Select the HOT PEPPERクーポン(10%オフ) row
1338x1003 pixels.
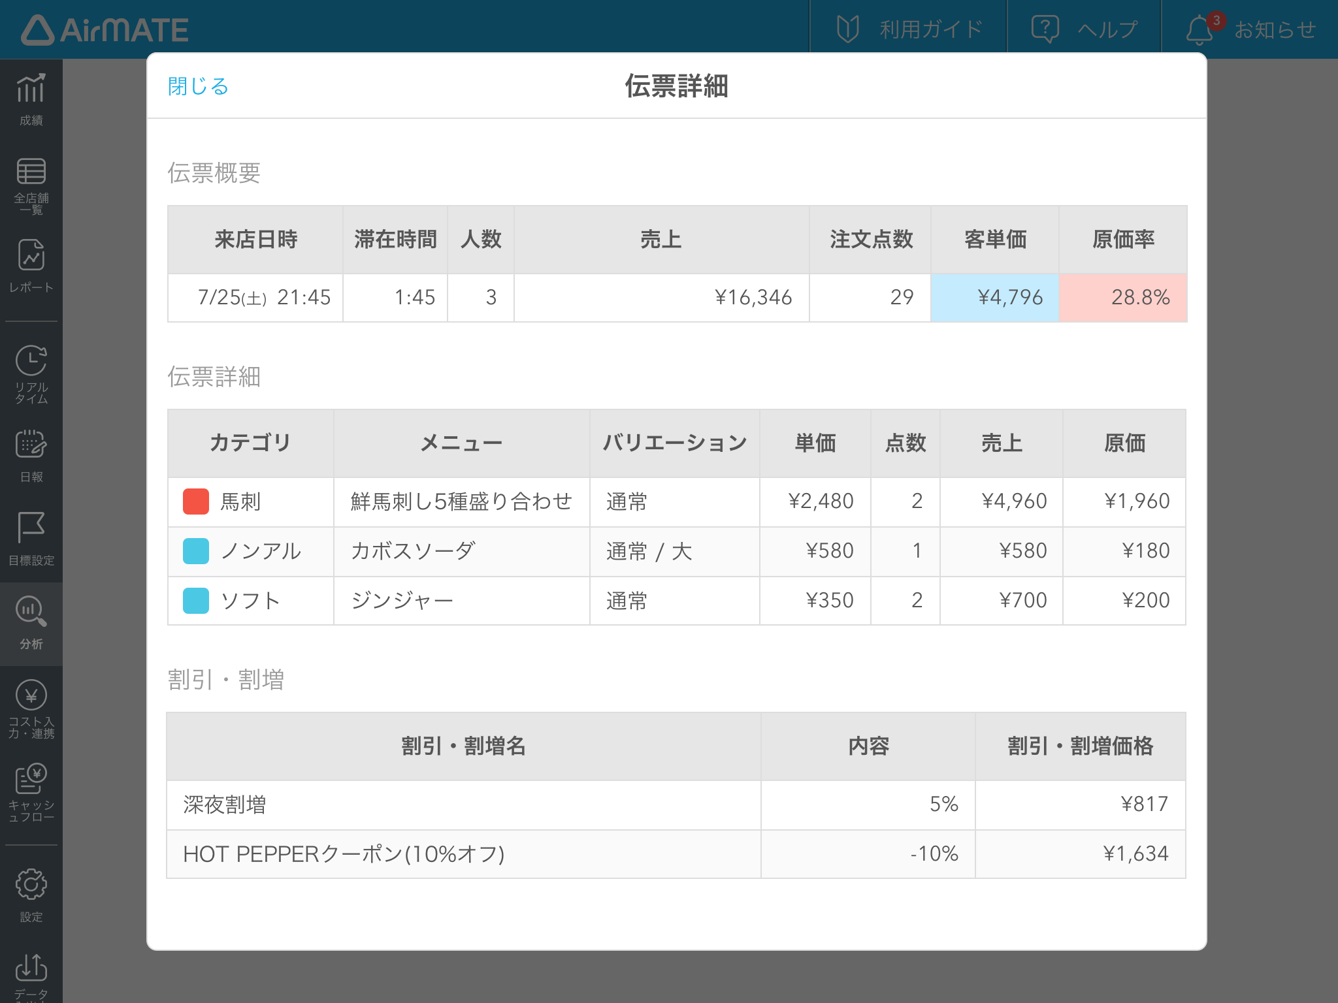click(676, 854)
